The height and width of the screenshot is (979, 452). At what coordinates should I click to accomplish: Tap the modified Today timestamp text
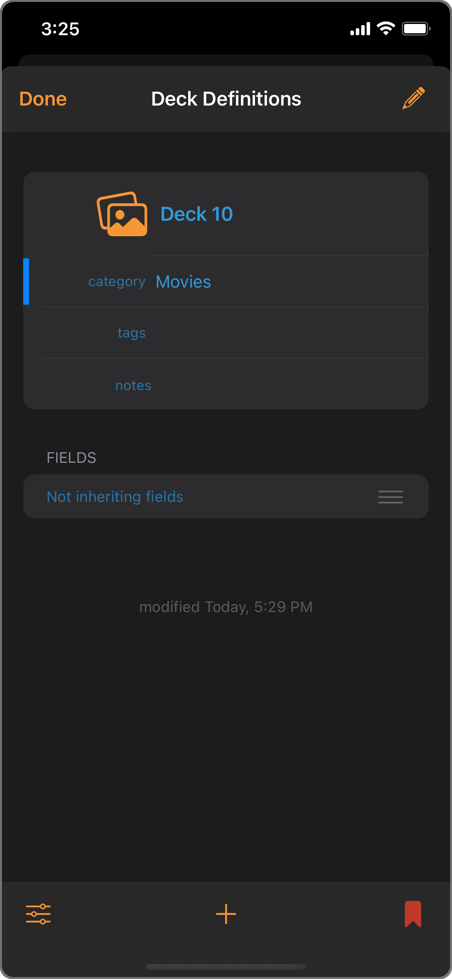(x=226, y=607)
